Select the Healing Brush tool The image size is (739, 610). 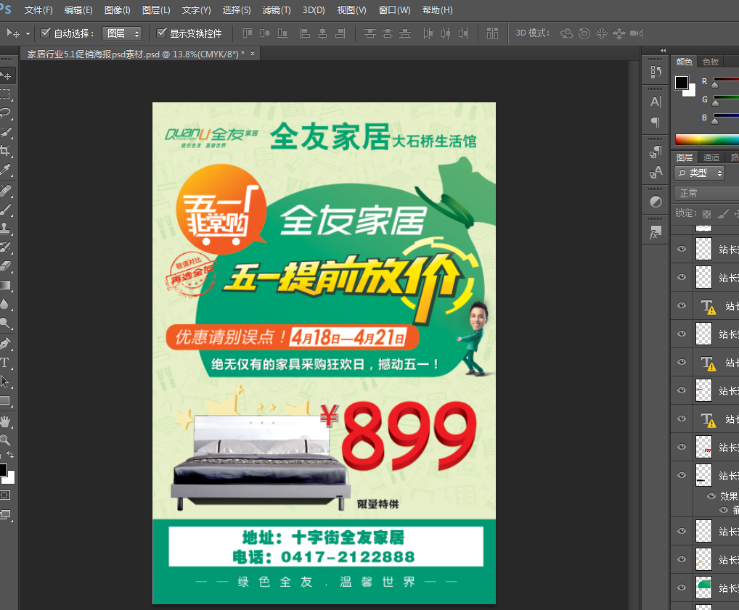point(5,190)
